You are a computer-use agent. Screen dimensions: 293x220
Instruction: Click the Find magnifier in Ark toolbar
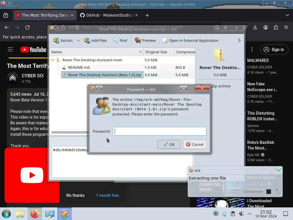tap(115, 40)
